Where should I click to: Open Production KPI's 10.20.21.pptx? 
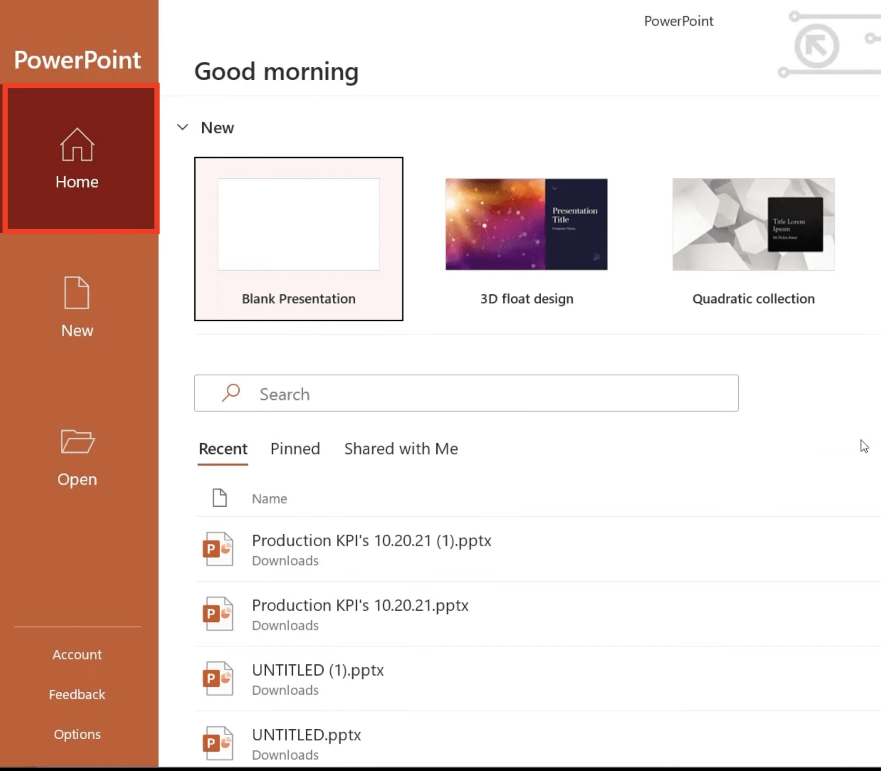click(538, 613)
